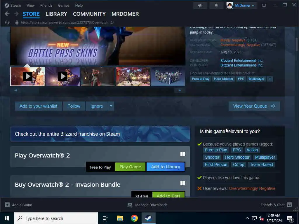This screenshot has width=299, height=224.
Task: Click the taskbar search box
Action: [x=56, y=218]
